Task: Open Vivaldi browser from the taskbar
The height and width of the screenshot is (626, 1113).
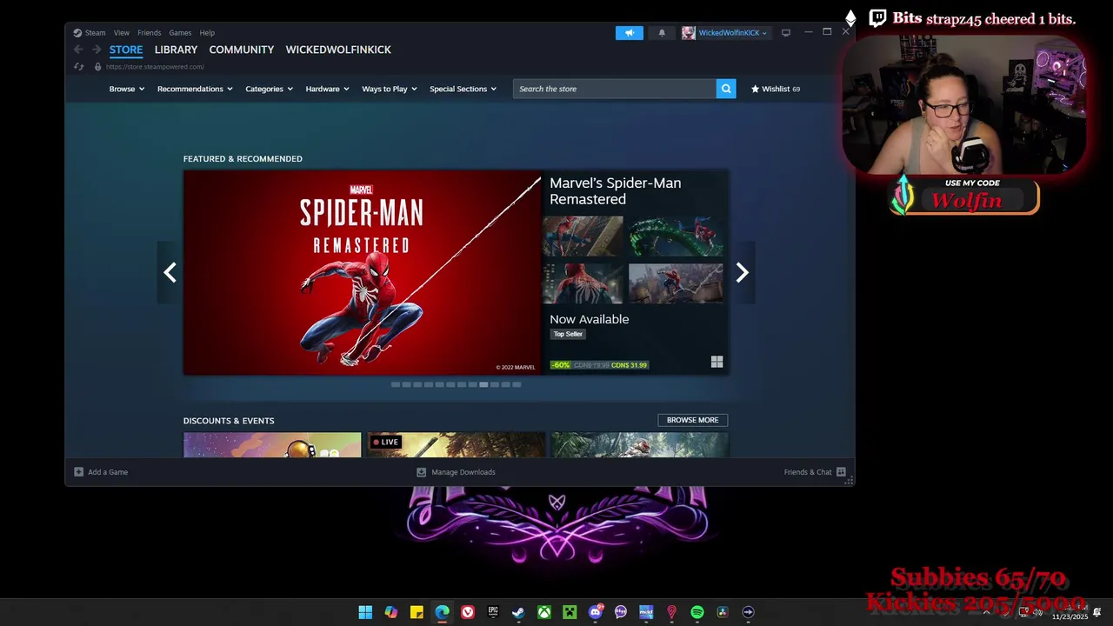Action: 468,612
